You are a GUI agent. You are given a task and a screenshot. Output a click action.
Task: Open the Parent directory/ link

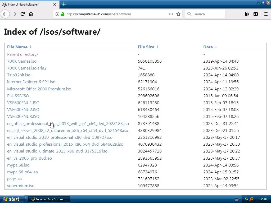(x=23, y=54)
